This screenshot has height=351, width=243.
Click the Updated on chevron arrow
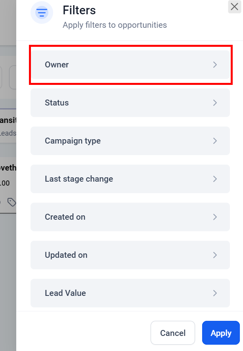tap(215, 255)
